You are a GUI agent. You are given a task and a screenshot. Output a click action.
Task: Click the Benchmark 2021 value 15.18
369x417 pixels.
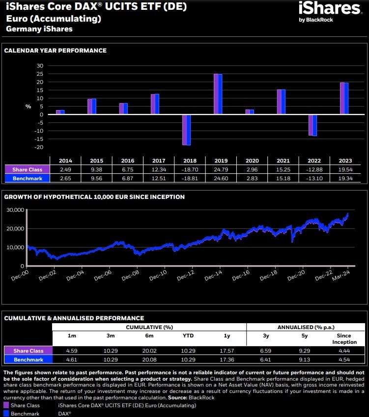tap(283, 178)
